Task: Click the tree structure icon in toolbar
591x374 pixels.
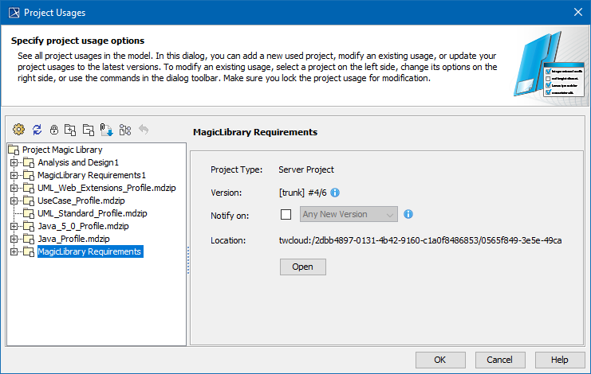Action: click(x=124, y=129)
